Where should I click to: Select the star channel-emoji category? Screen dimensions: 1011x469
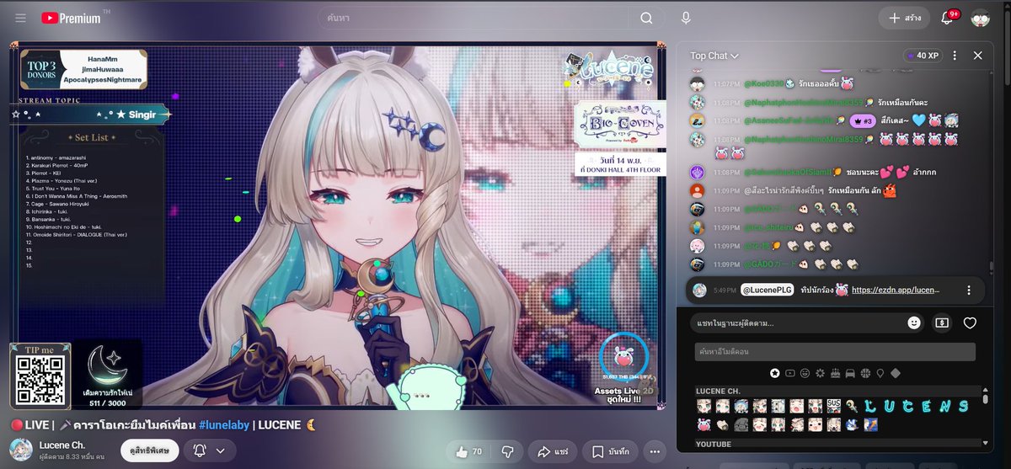coord(774,373)
